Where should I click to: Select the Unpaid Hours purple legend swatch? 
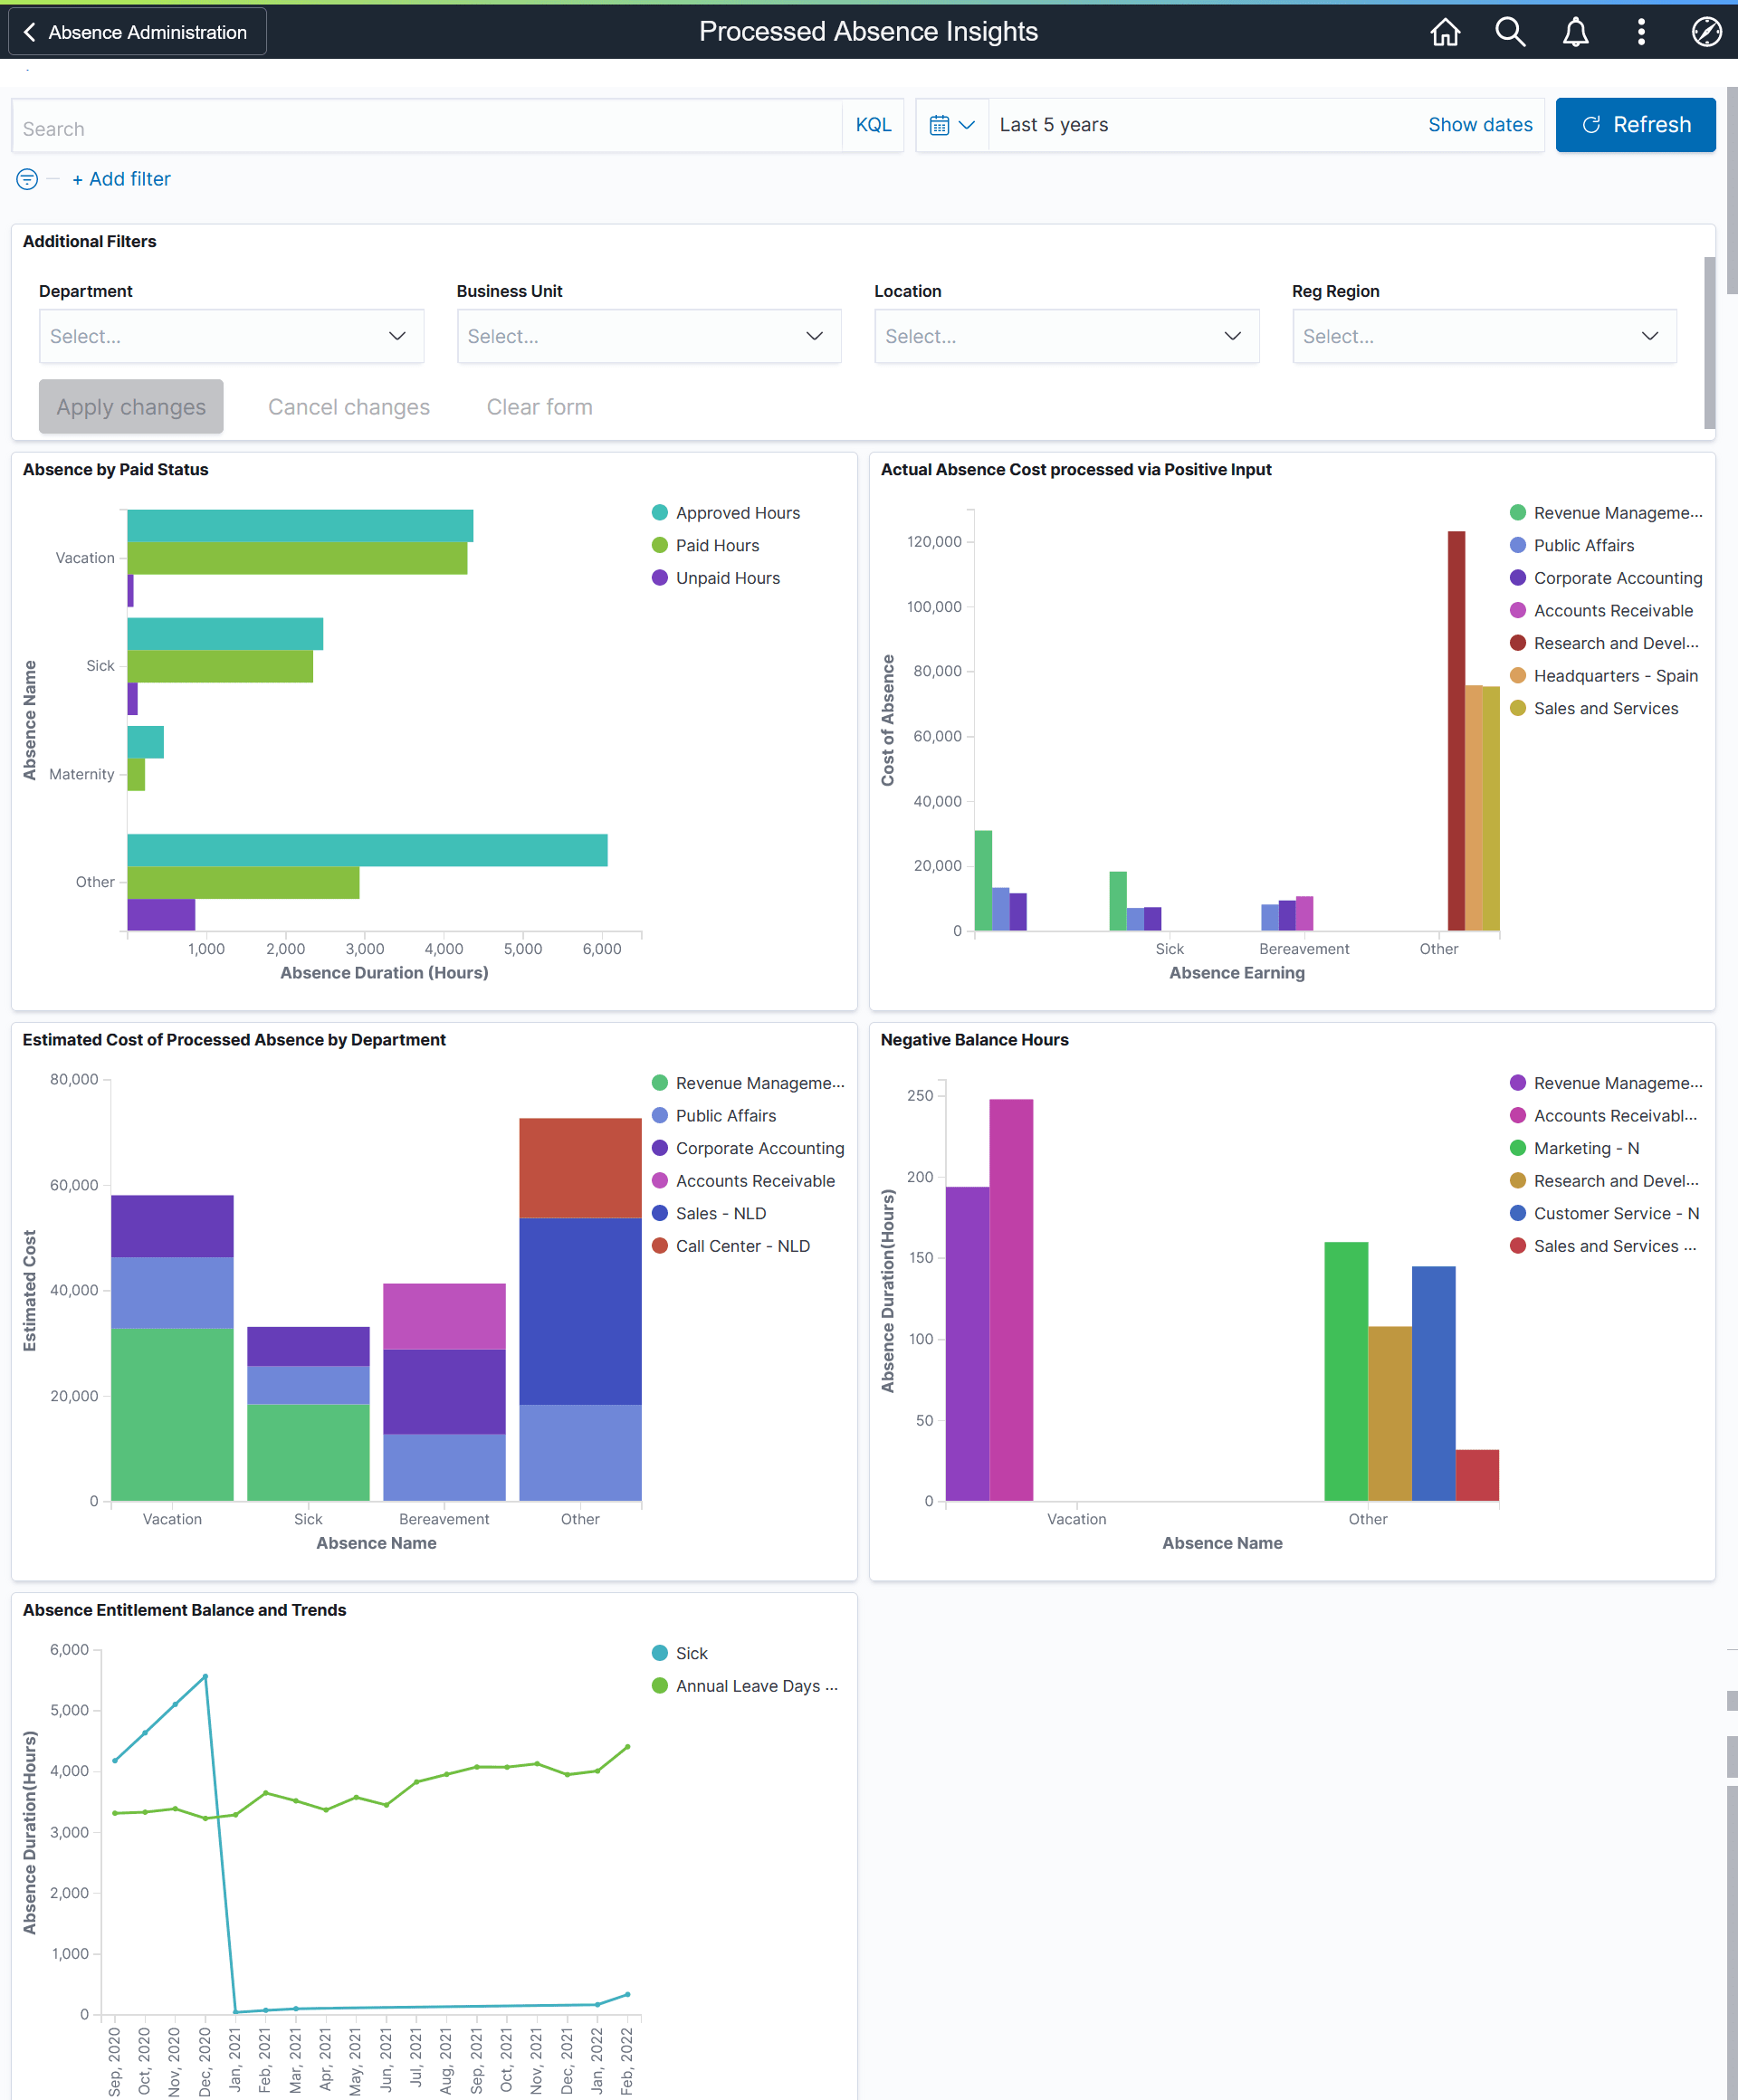point(659,578)
